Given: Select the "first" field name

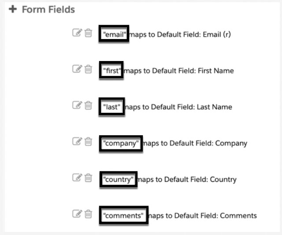Looking at the screenshot, I should tap(112, 71).
